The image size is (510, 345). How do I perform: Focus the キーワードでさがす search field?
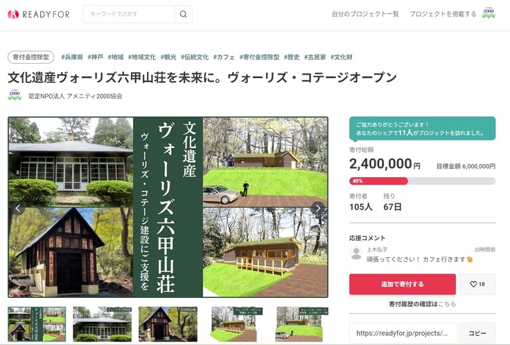pyautogui.click(x=129, y=14)
